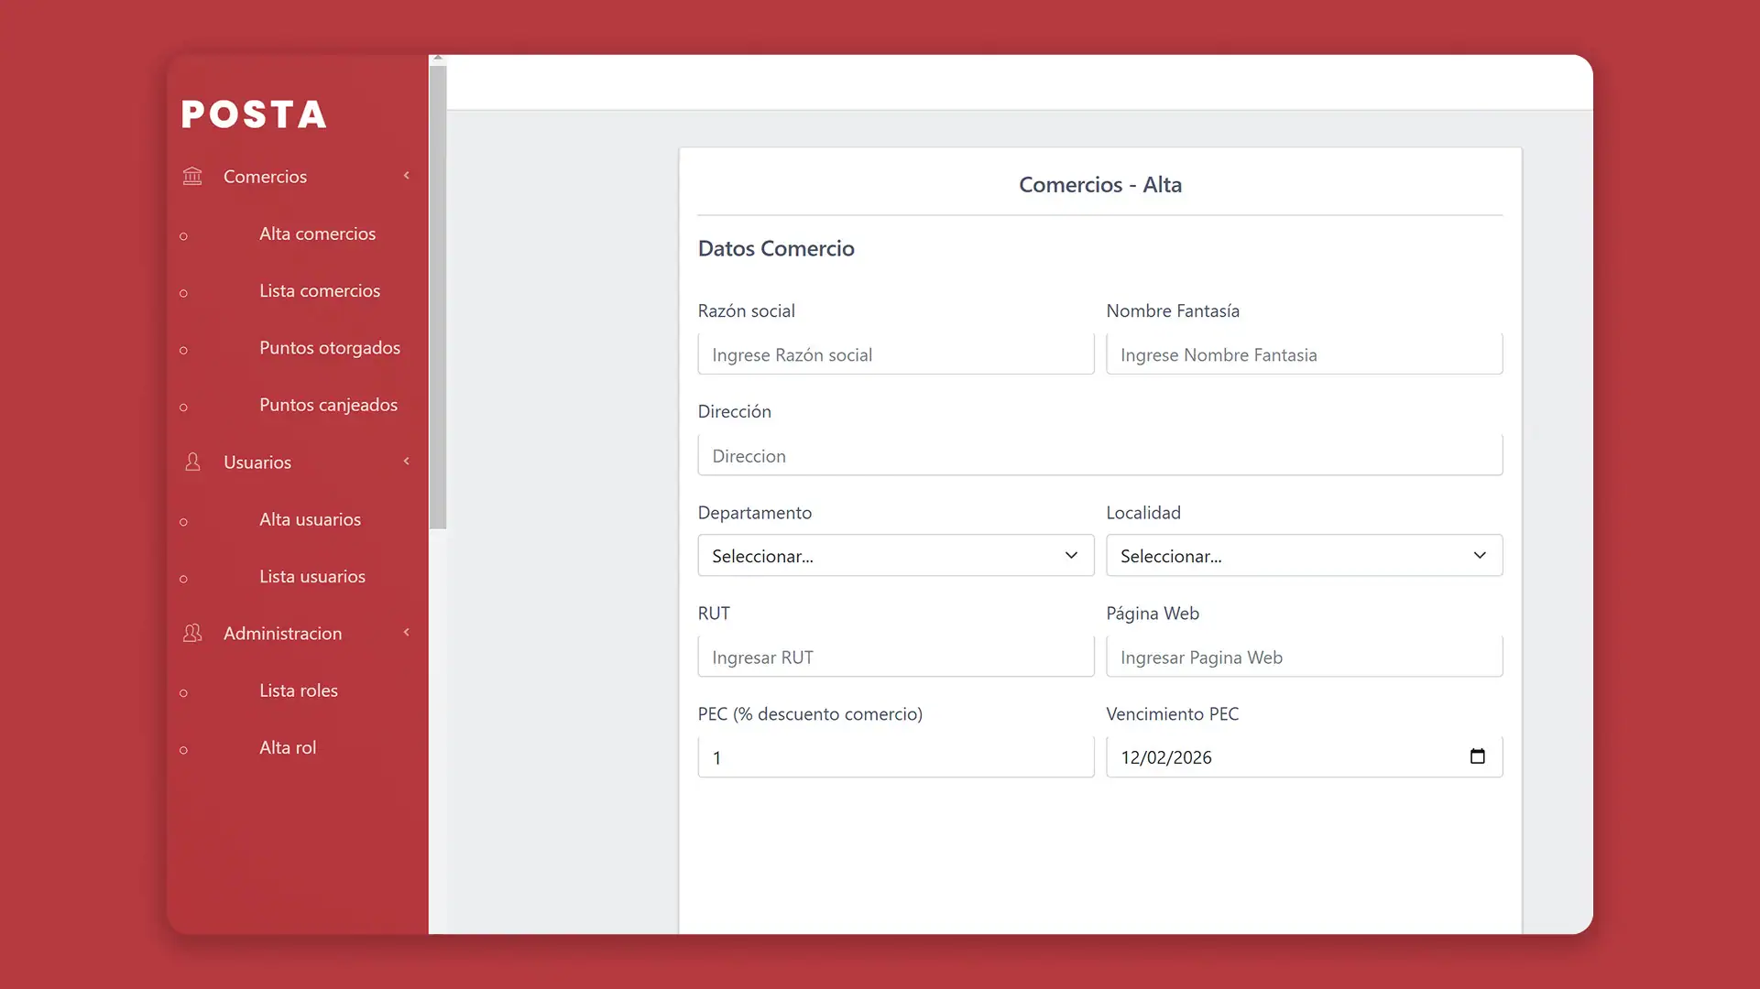Click the Comercios - Alta heading
Viewport: 1760px width, 989px height.
point(1099,185)
